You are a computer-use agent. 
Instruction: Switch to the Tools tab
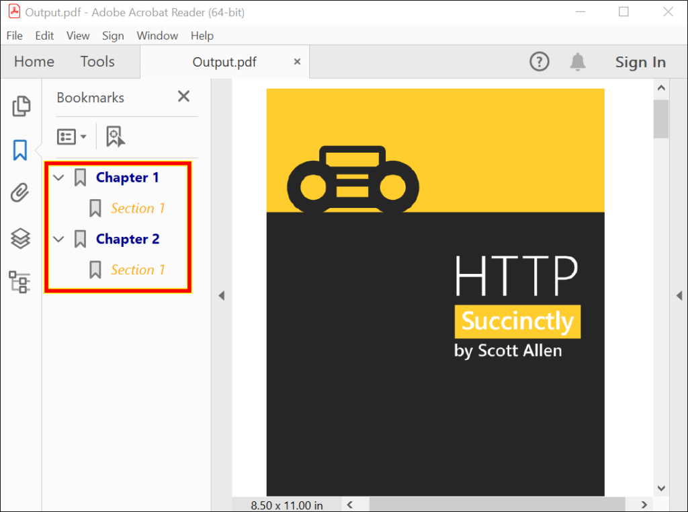tap(97, 61)
